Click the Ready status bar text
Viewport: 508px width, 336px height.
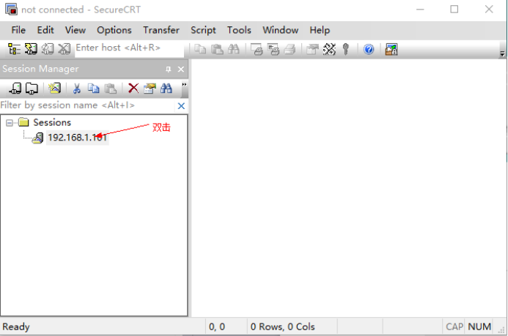click(16, 326)
